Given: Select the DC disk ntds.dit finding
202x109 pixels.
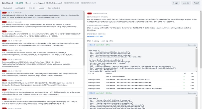Looking at the screenshot, I should pyautogui.click(x=41, y=83).
